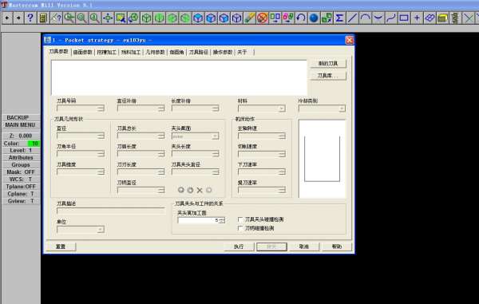Switch to the 几何参数 tab
This screenshot has width=479, height=304.
(155, 52)
